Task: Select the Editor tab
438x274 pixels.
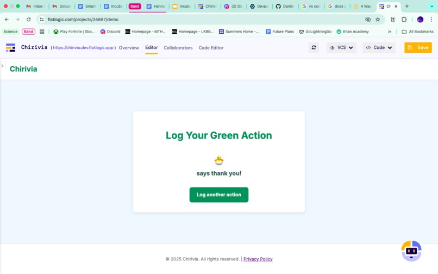Action: point(152,47)
